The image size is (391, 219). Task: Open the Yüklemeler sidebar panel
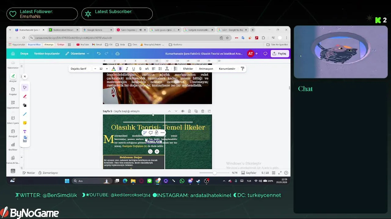pyautogui.click(x=13, y=64)
